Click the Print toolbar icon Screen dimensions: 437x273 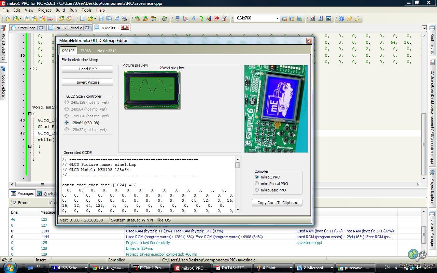click(125, 18)
